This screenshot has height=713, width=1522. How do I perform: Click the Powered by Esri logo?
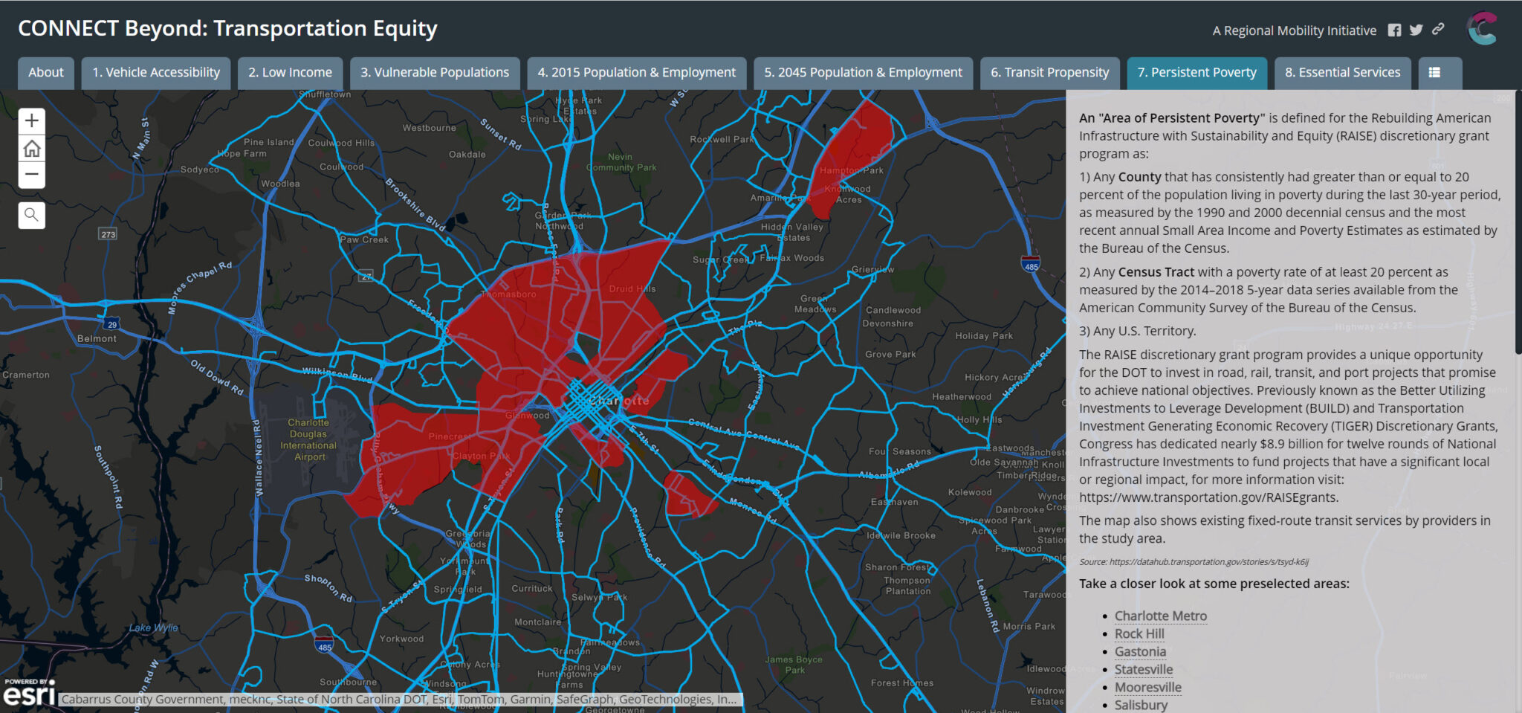pos(30,693)
